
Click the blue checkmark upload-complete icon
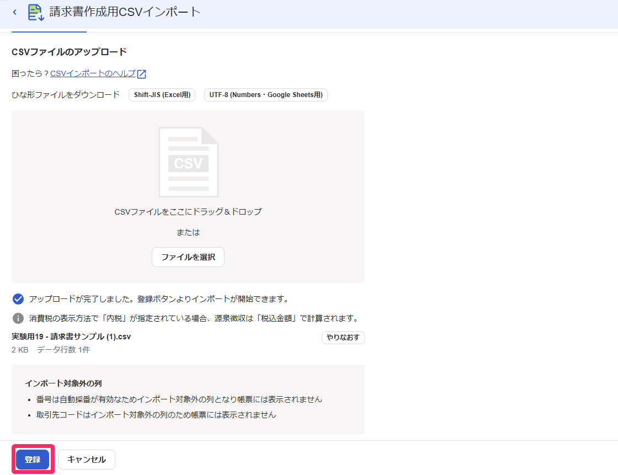click(x=18, y=299)
